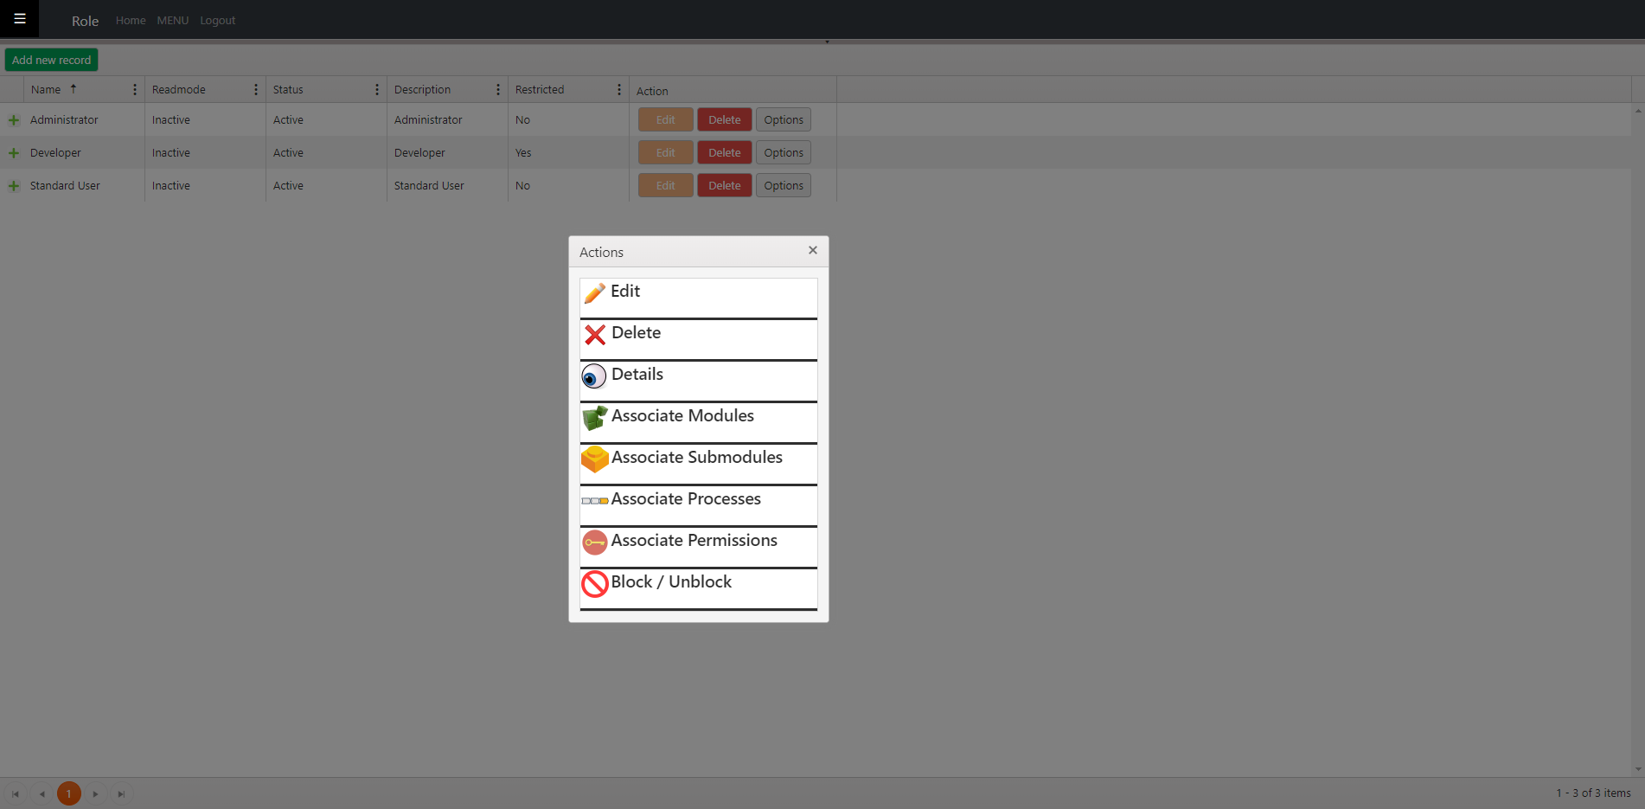
Task: Choose Associate Processes action
Action: tap(699, 505)
